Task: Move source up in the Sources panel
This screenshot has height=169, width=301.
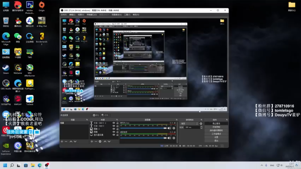Action: [x=105, y=142]
